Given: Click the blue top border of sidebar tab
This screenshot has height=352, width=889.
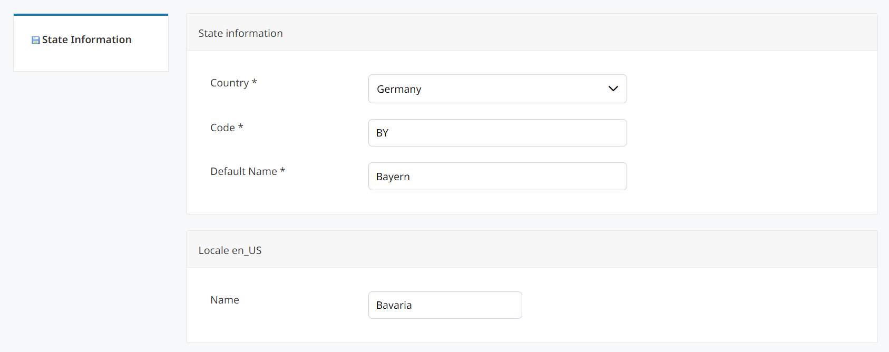Looking at the screenshot, I should pyautogui.click(x=91, y=15).
